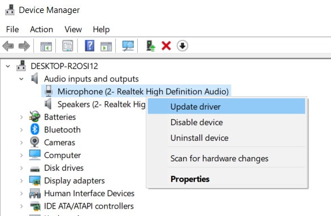Select the Display adapters label
This screenshot has width=331, height=216.
coord(75,181)
